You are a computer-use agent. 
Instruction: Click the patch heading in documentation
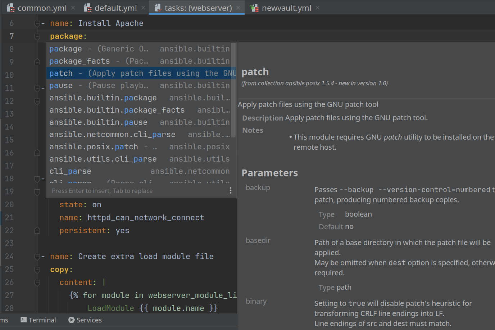pyautogui.click(x=255, y=72)
